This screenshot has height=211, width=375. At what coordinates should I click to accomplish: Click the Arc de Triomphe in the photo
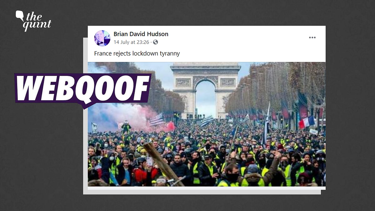(x=205, y=90)
